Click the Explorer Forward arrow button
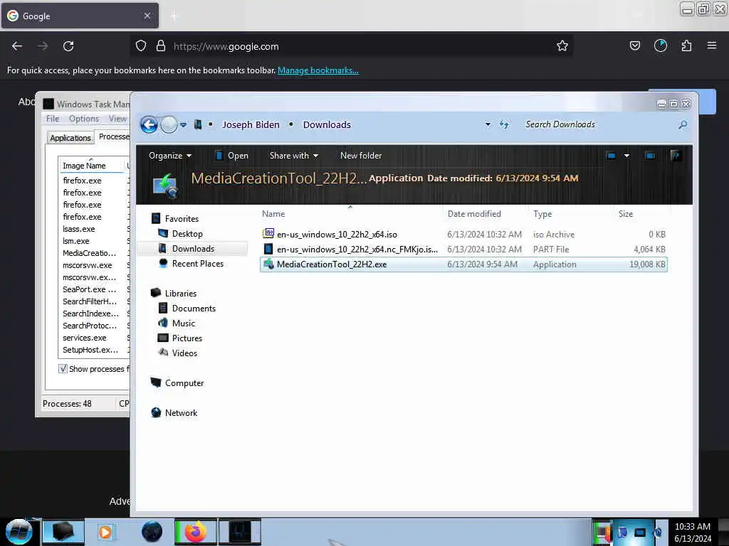The image size is (729, 546). (169, 125)
